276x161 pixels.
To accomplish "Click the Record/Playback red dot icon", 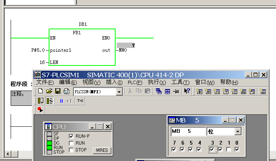I will (40, 110).
